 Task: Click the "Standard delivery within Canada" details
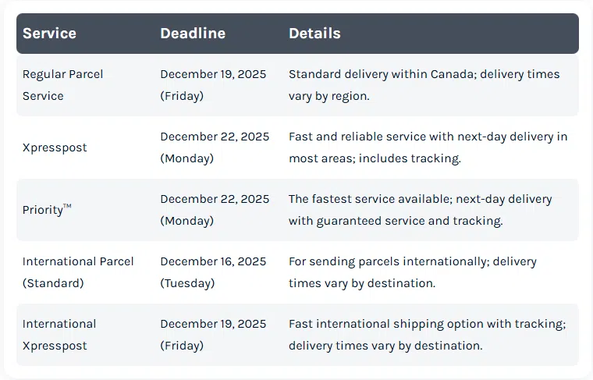click(424, 85)
